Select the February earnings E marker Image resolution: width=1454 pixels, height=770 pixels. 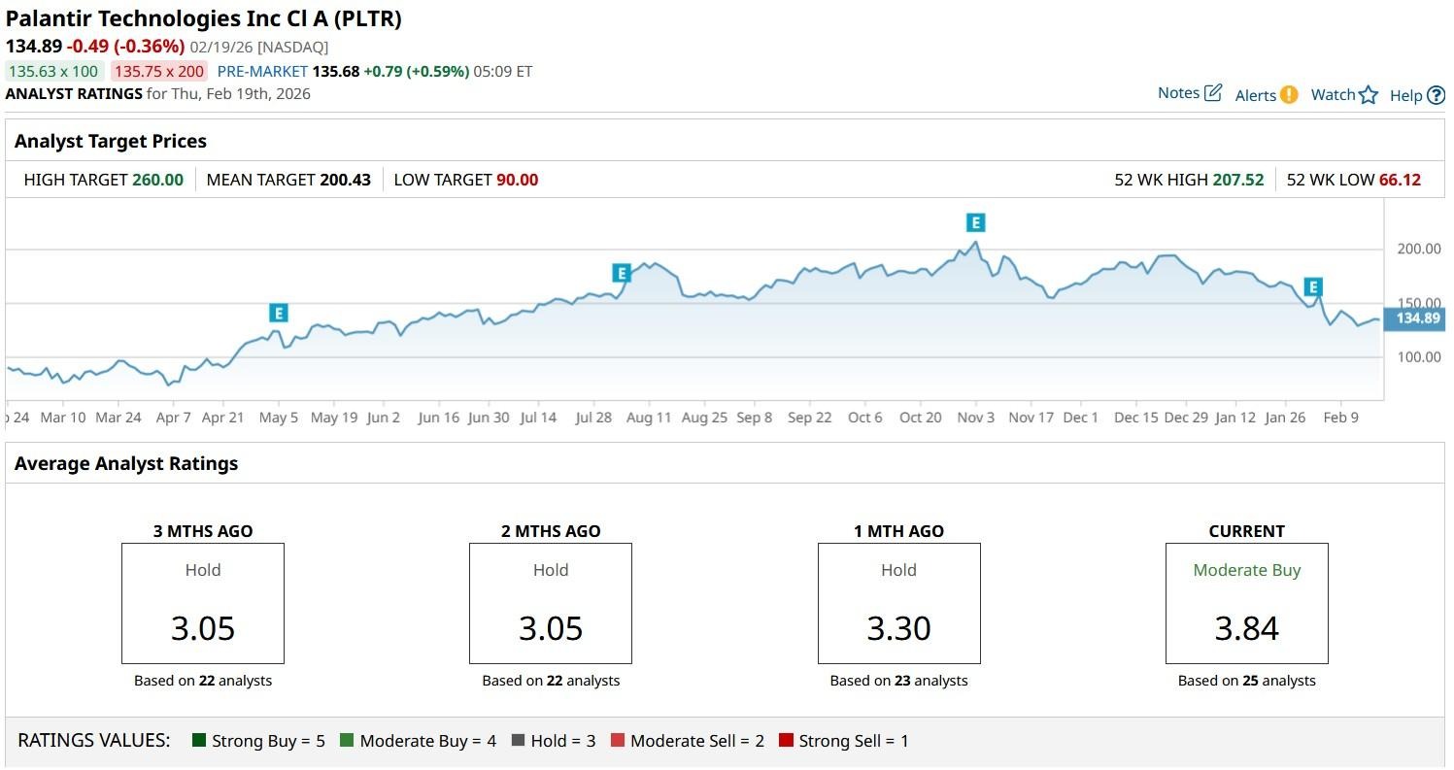click(1312, 287)
